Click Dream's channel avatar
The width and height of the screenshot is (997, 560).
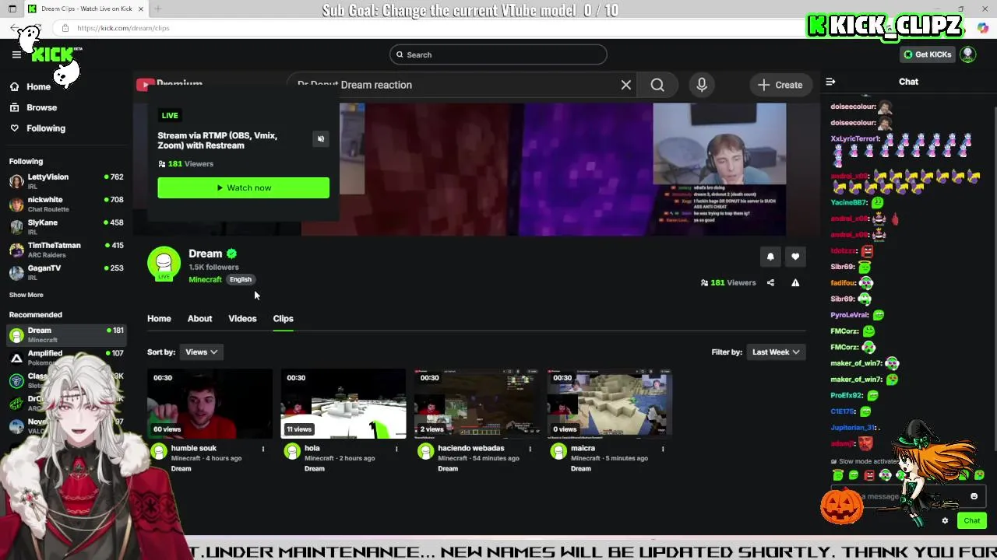[164, 264]
